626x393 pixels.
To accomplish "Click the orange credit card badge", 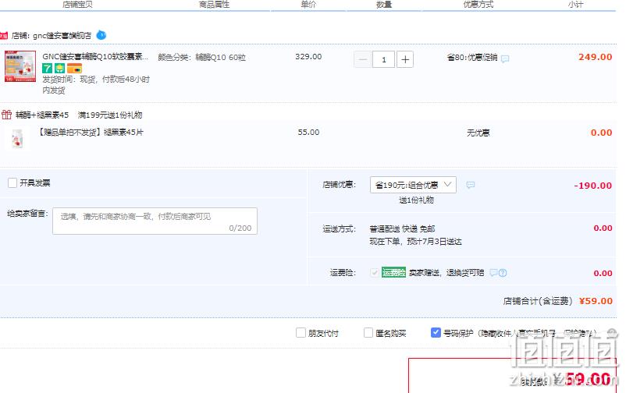I will pyautogui.click(x=74, y=68).
